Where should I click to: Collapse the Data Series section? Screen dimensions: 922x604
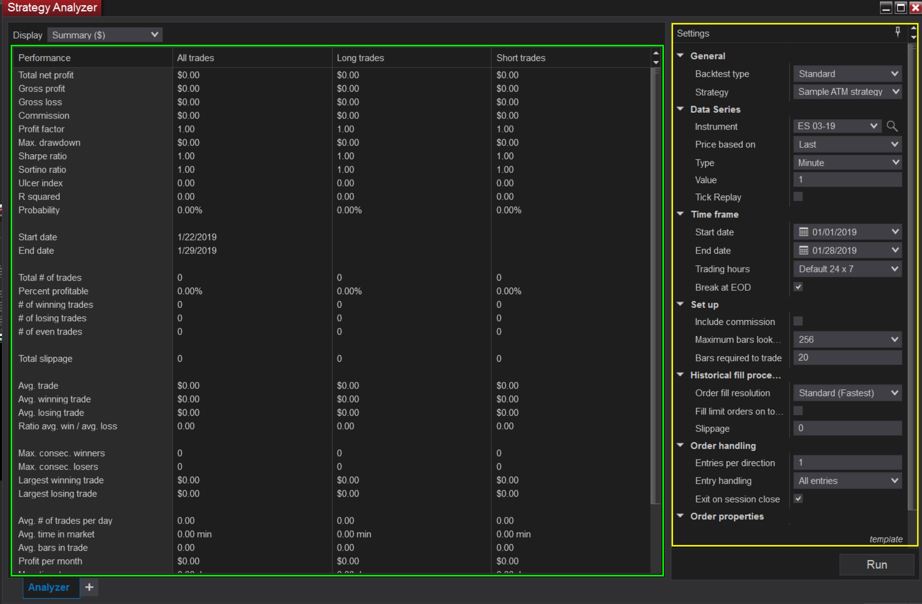(680, 109)
